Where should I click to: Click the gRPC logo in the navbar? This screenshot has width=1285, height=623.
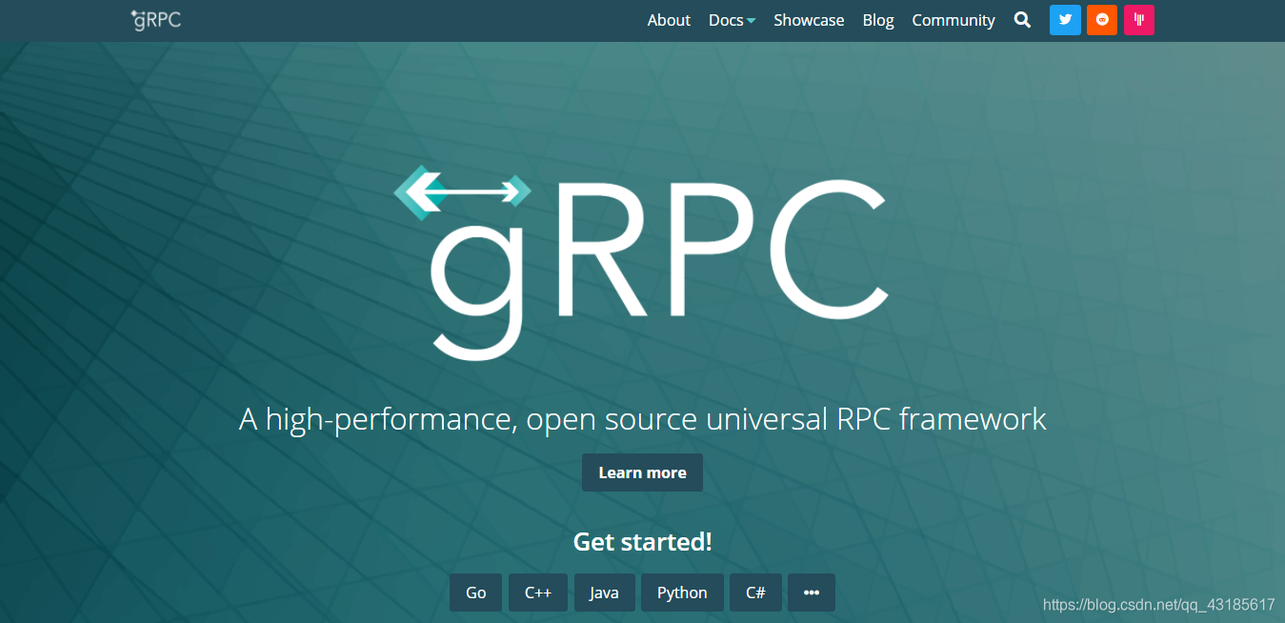tap(155, 20)
